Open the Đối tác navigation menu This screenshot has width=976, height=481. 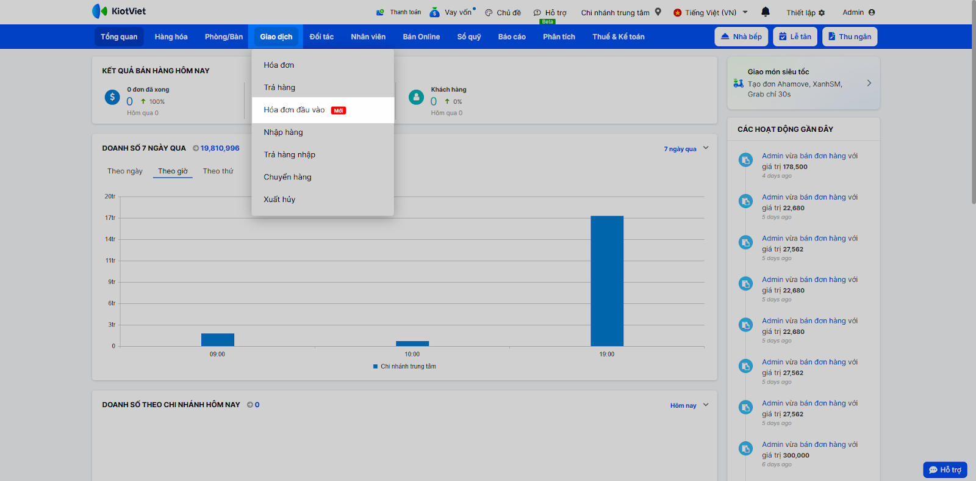321,37
